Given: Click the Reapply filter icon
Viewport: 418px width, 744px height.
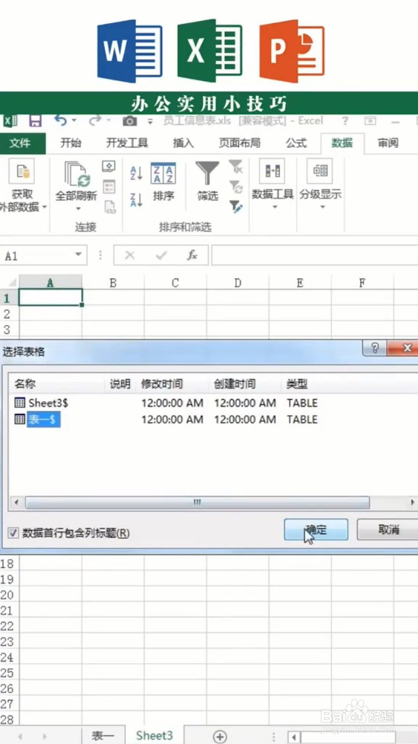Looking at the screenshot, I should [236, 187].
